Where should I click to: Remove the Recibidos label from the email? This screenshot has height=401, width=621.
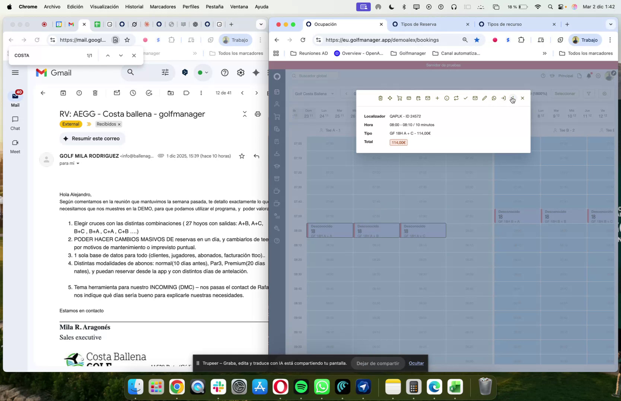[119, 124]
